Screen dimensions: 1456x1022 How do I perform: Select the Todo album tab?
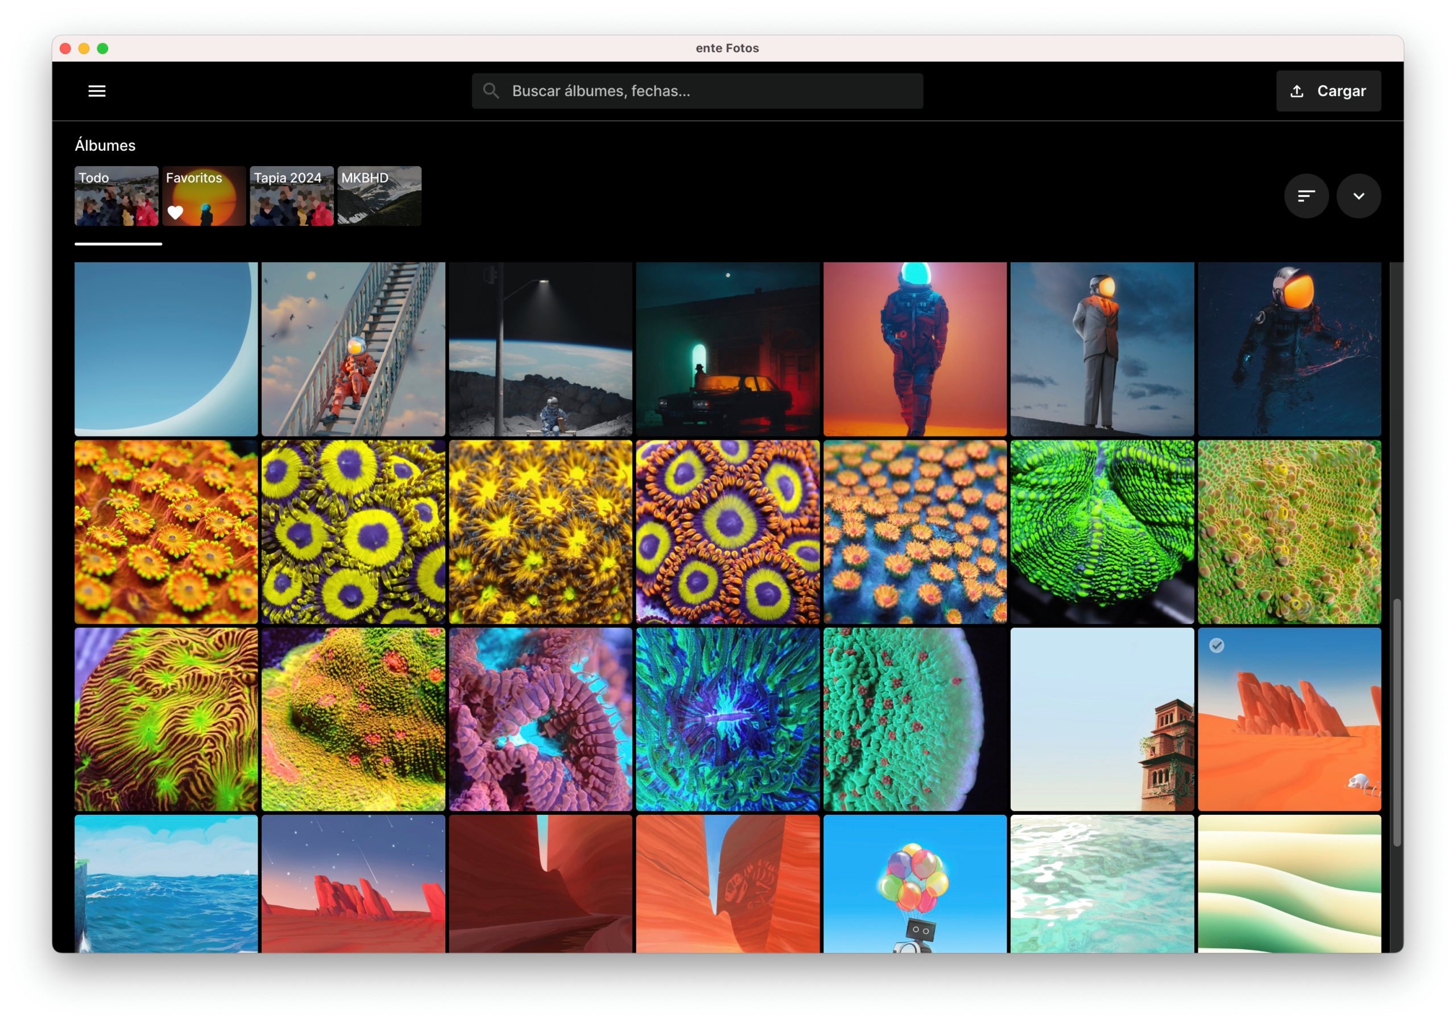point(116,195)
